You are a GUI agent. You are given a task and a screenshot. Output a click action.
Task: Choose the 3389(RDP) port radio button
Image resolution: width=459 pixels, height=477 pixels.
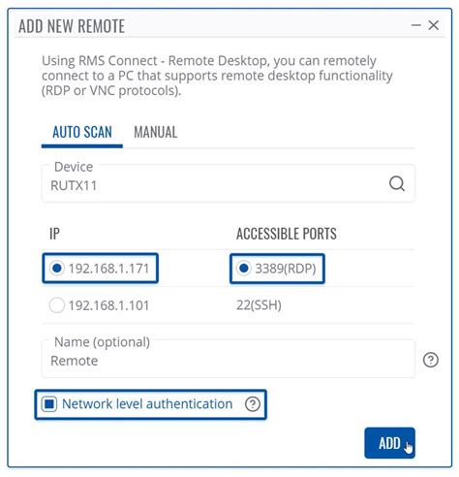[244, 269]
